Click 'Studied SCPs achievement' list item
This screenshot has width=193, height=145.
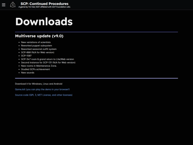point(35,69)
